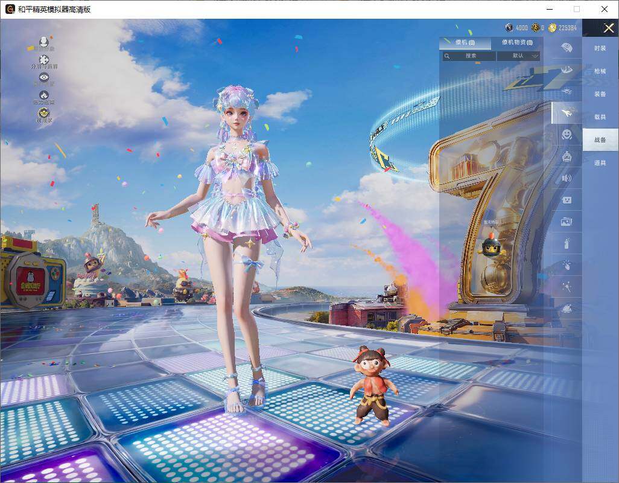
Task: Select the highlighted wingman aircraft icon
Action: pos(567,113)
